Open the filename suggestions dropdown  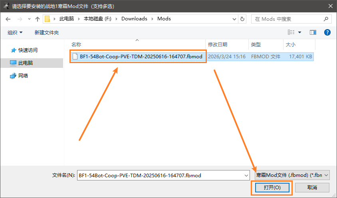click(246, 175)
